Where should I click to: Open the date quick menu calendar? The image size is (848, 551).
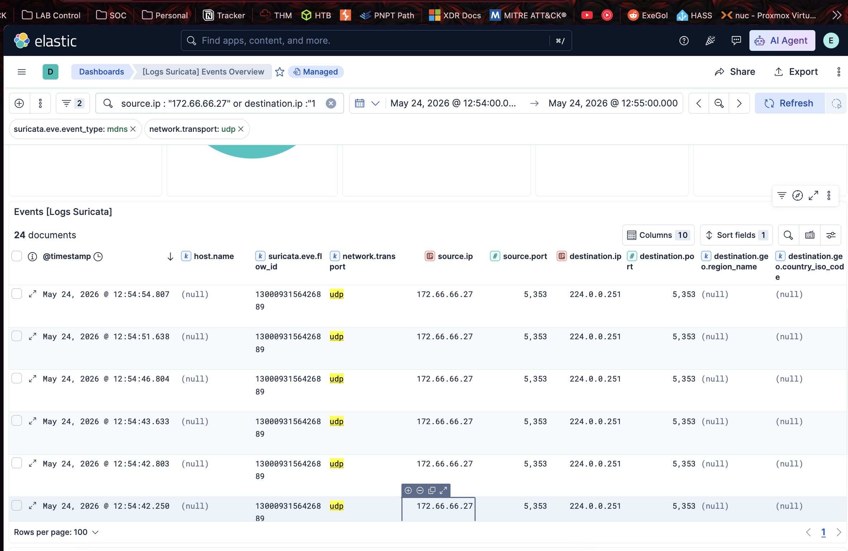coord(367,104)
